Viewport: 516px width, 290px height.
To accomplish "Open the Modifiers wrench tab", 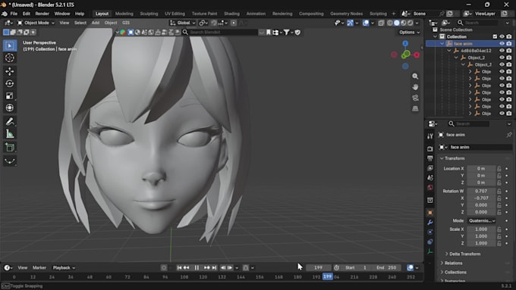I will pos(430,223).
